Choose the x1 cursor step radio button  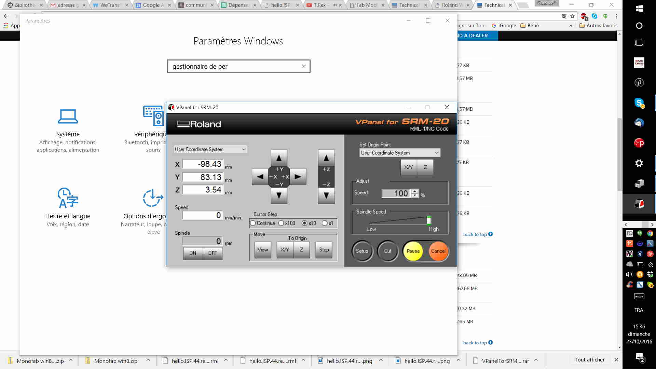point(325,223)
